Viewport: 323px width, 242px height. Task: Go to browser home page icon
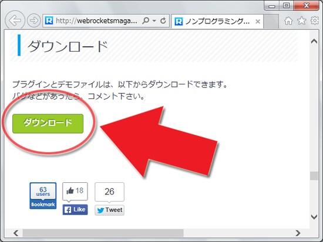288,21
